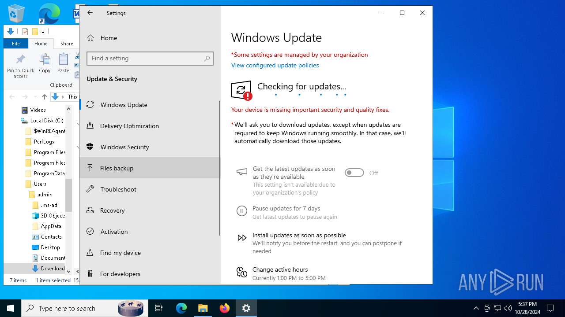Screen dimensions: 565x317
Task: Select $WinREAgent folder in tree
Action: point(45,131)
